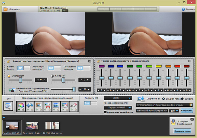Click the Лупа magnifier tool icon
This screenshot has width=197, height=138.
tap(8, 106)
